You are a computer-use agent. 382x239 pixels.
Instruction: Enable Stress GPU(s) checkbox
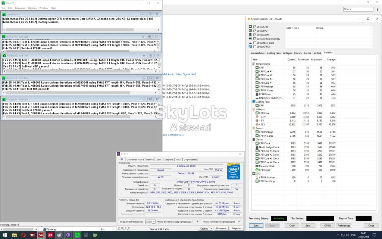click(x=254, y=47)
